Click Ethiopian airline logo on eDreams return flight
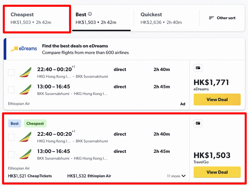The height and width of the screenshot is (186, 248). point(25,90)
